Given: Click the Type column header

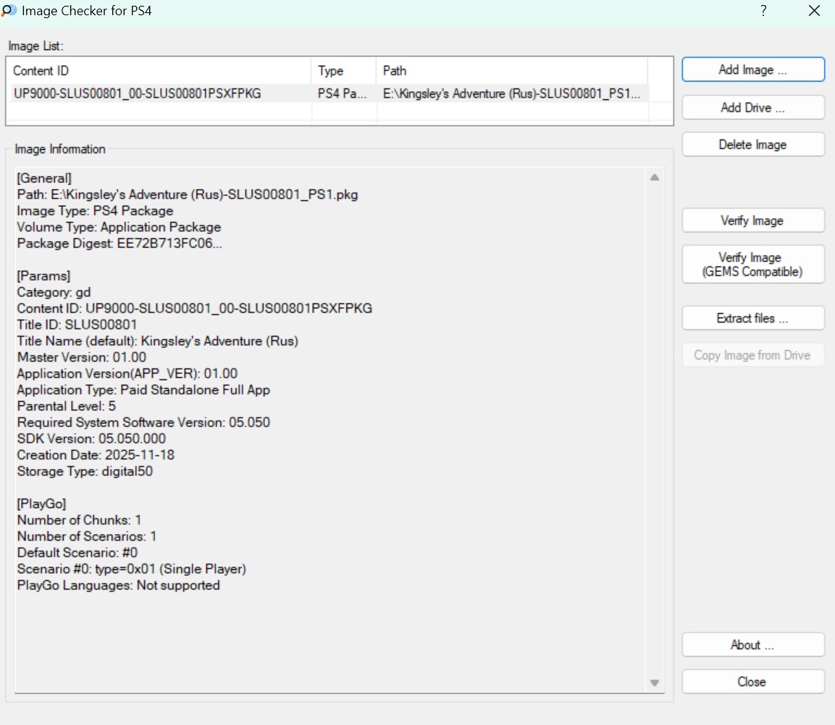Looking at the screenshot, I should click(x=344, y=71).
